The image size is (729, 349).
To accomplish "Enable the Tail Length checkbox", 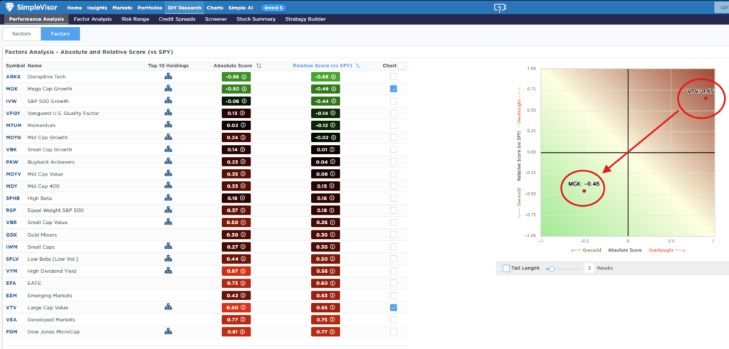I will pos(506,268).
